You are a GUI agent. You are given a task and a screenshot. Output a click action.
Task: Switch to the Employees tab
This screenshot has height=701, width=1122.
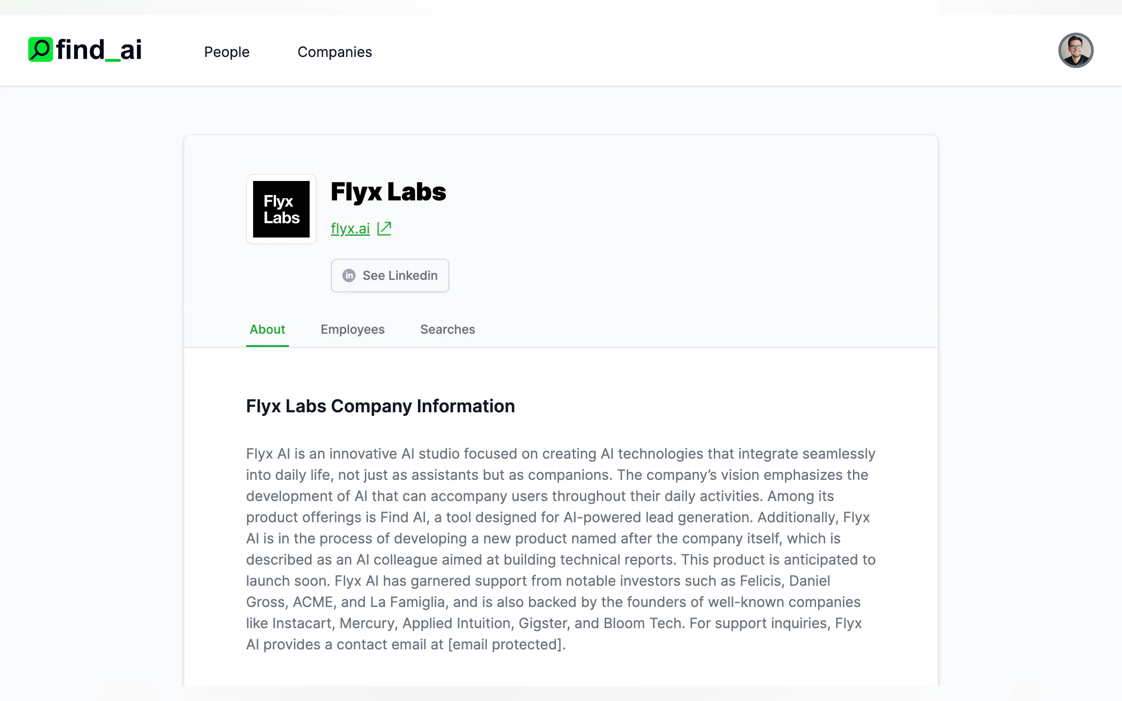coord(353,329)
